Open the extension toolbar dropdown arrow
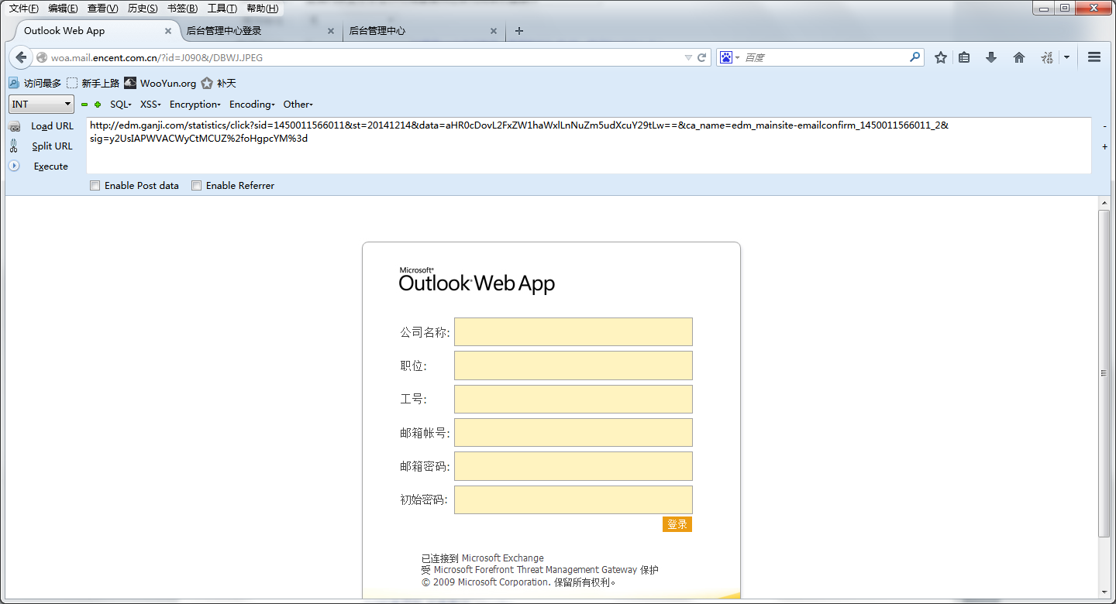This screenshot has width=1116, height=604. click(1067, 57)
